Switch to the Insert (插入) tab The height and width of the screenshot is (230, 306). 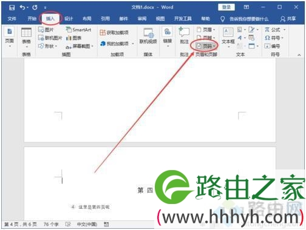pos(50,19)
